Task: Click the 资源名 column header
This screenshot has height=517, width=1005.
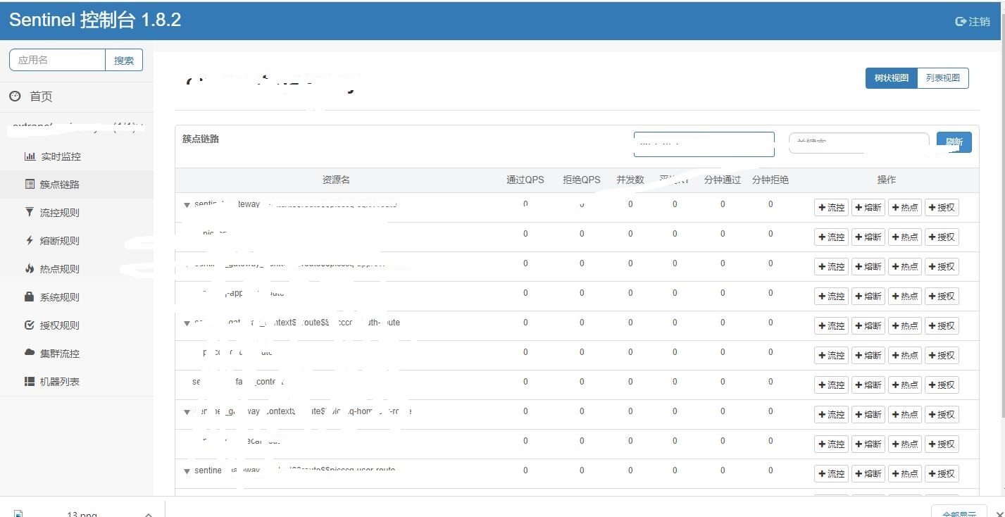Action: (x=336, y=180)
